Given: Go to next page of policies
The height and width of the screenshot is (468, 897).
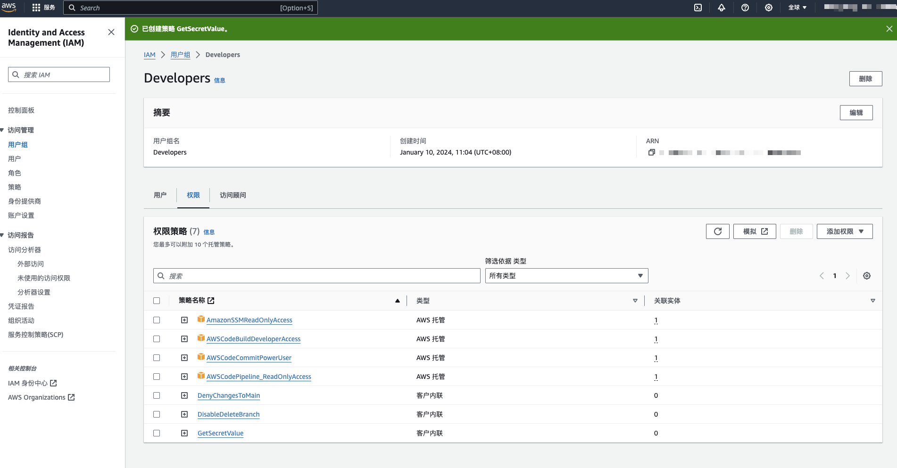Looking at the screenshot, I should click(847, 276).
